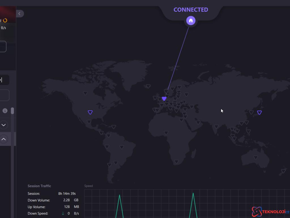Viewport: 290px width, 218px height.
Task: Select the Iceland server marker
Action: click(148, 86)
